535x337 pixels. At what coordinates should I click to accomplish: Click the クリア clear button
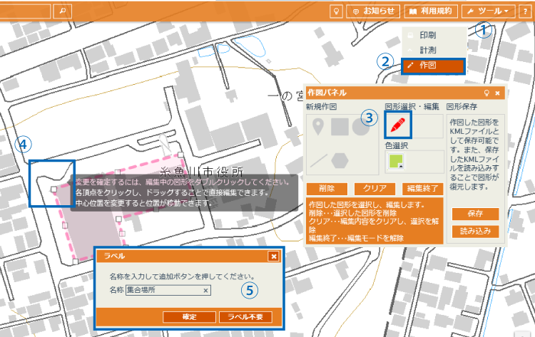(x=374, y=189)
